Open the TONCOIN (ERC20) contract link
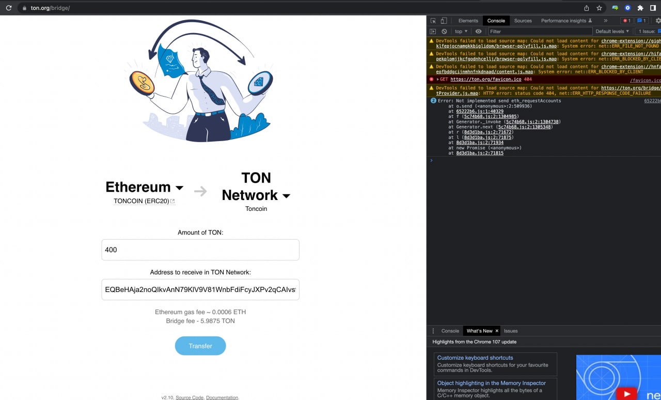This screenshot has height=400, width=661. [x=144, y=201]
